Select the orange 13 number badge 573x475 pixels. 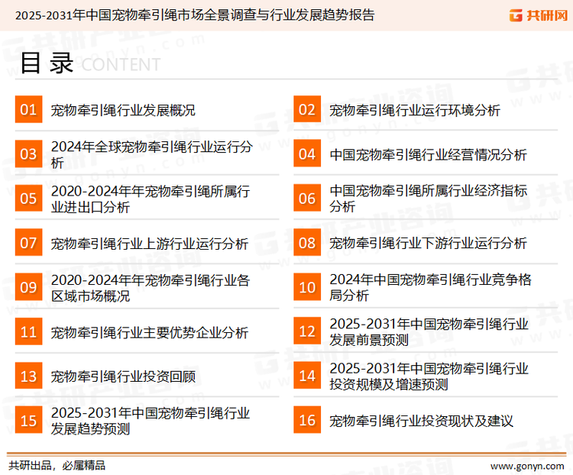click(28, 376)
